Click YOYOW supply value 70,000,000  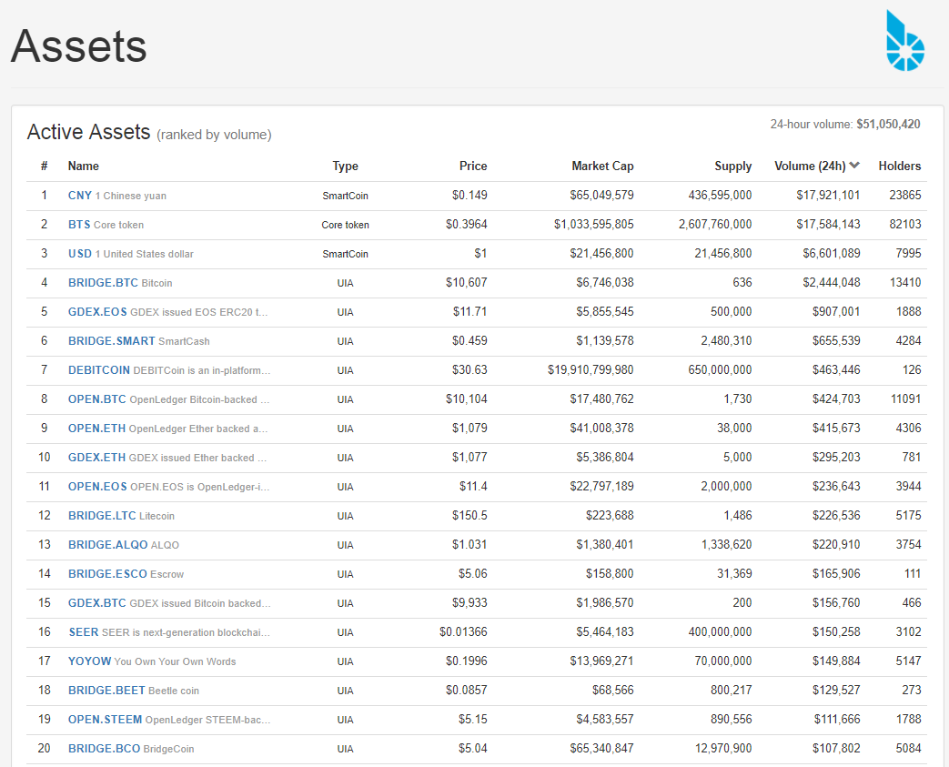(x=723, y=661)
